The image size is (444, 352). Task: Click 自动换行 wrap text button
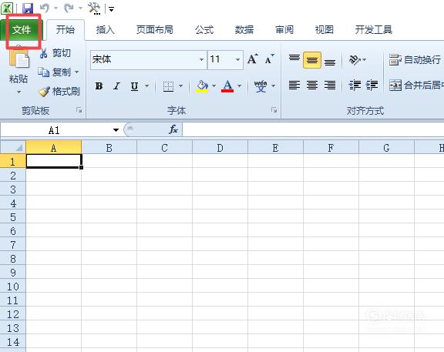click(415, 60)
